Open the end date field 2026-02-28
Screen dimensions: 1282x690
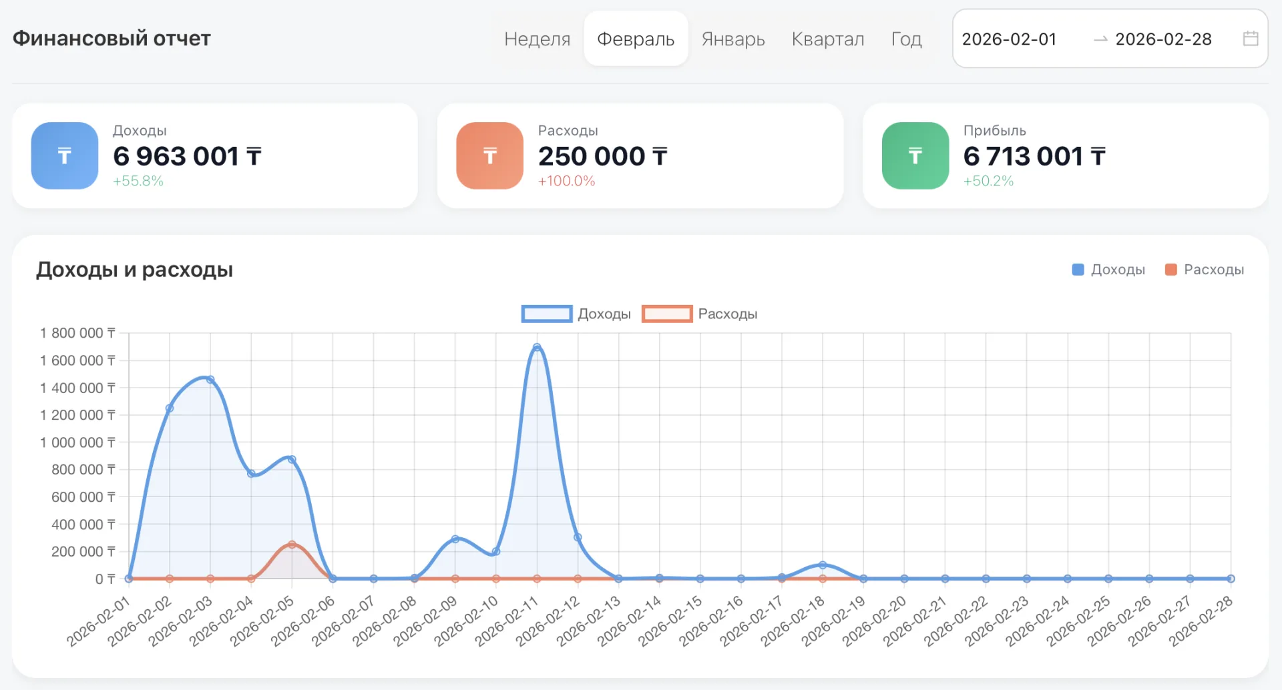pyautogui.click(x=1164, y=39)
